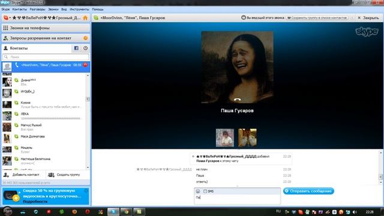Click the volume icon in system tray

click(355, 212)
